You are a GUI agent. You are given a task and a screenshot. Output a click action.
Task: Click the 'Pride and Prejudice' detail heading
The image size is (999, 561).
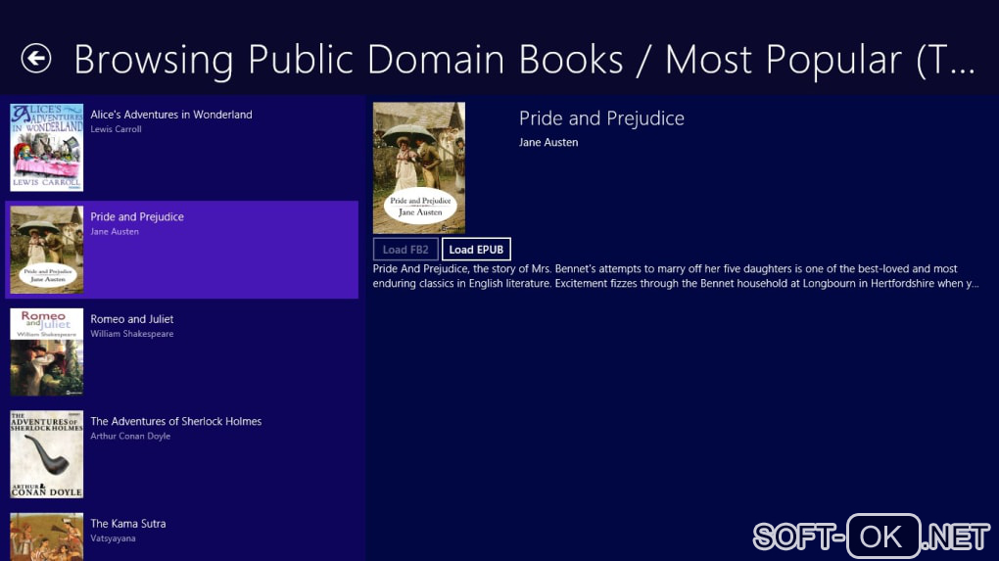coord(601,118)
